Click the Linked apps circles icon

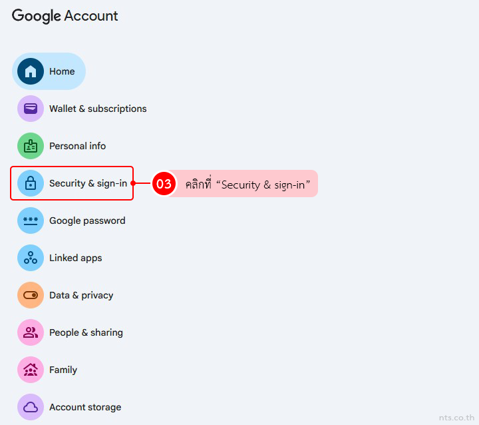coord(31,258)
